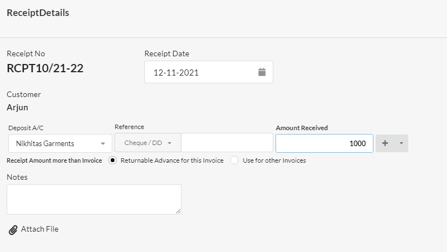Select Returnable Advance for this Invoice
Image resolution: width=447 pixels, height=252 pixels.
coord(113,160)
